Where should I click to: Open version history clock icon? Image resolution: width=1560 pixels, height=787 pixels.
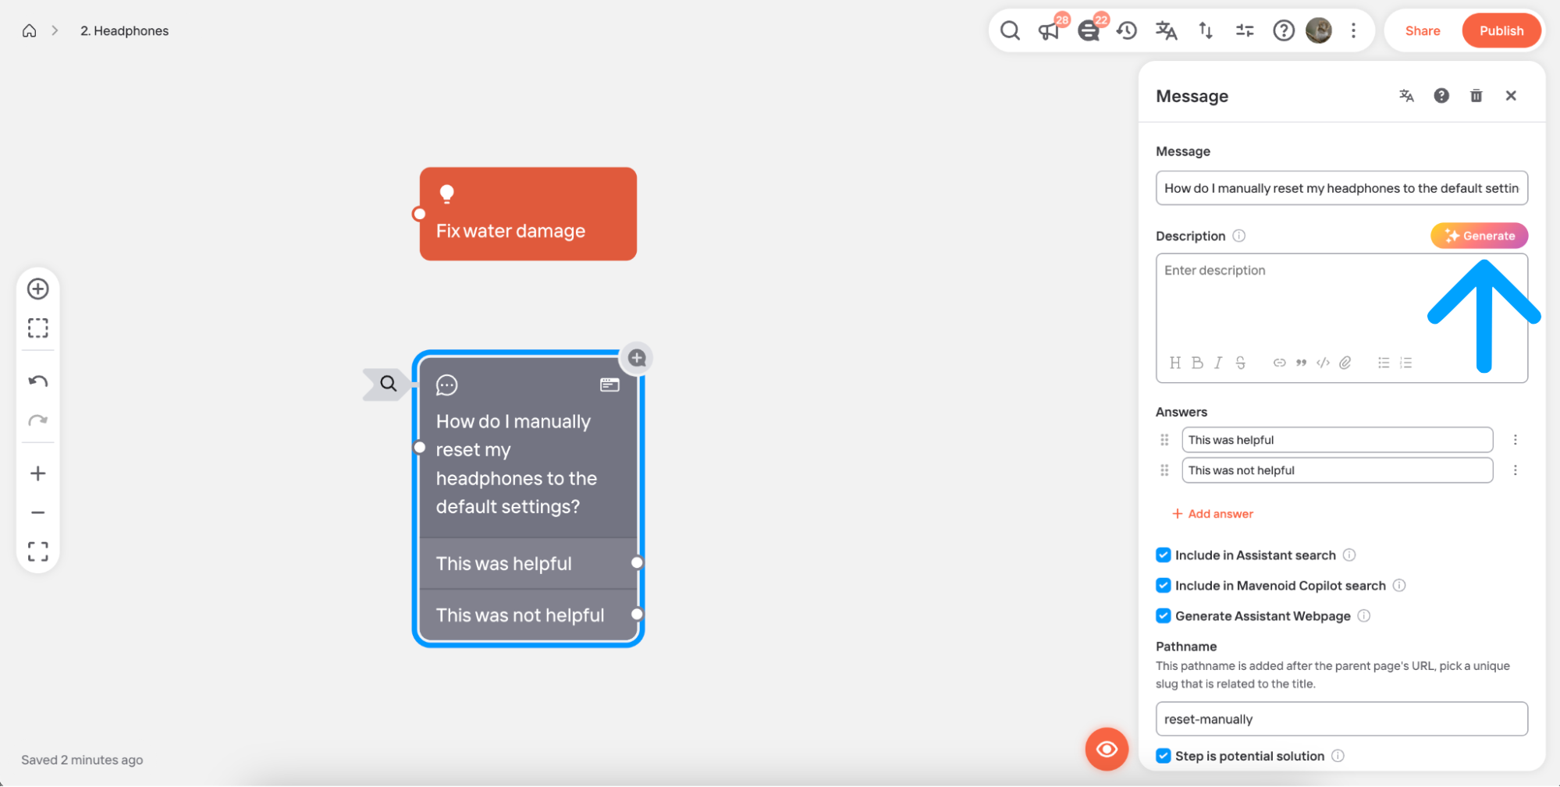1127,30
